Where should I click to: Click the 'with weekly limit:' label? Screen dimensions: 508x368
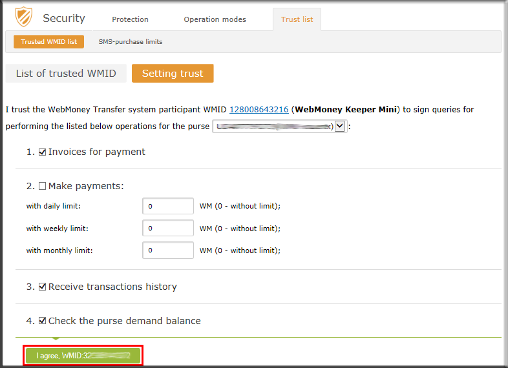[58, 229]
